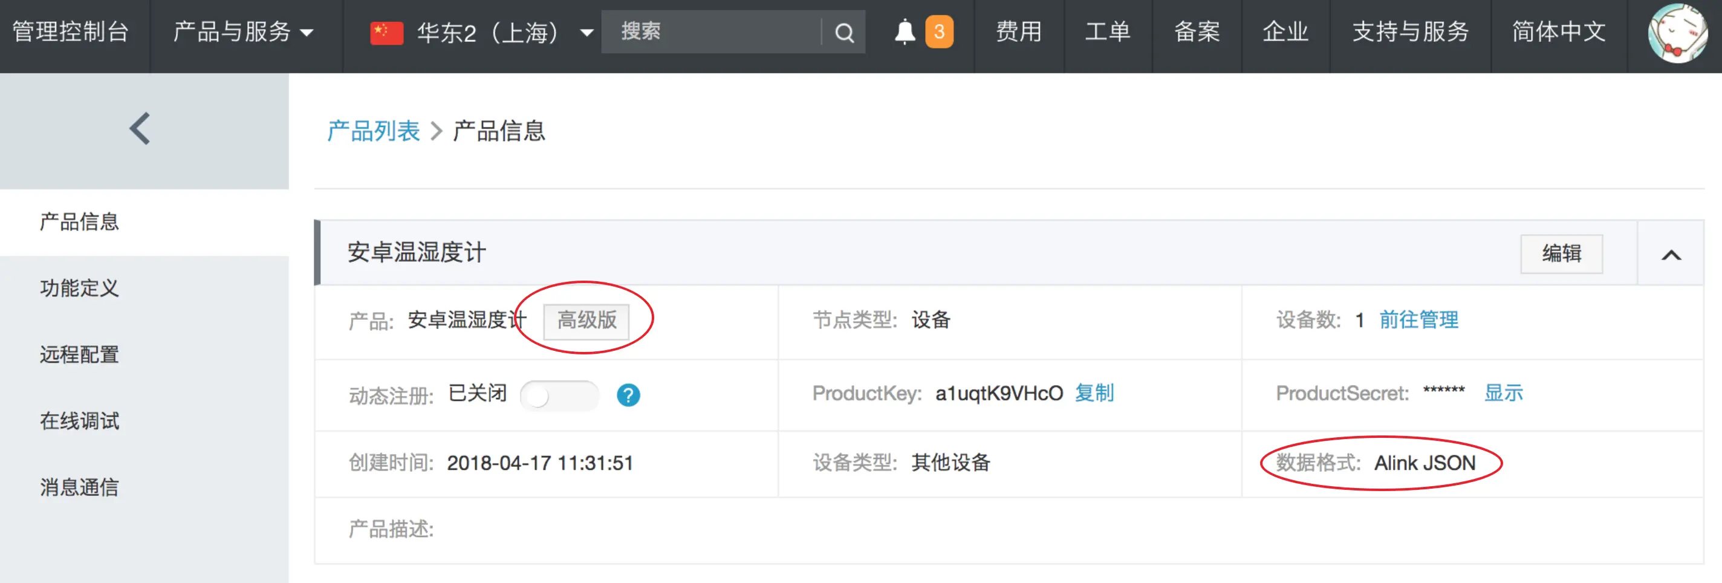This screenshot has width=1722, height=583.
Task: Click the 编辑 button
Action: click(1562, 253)
